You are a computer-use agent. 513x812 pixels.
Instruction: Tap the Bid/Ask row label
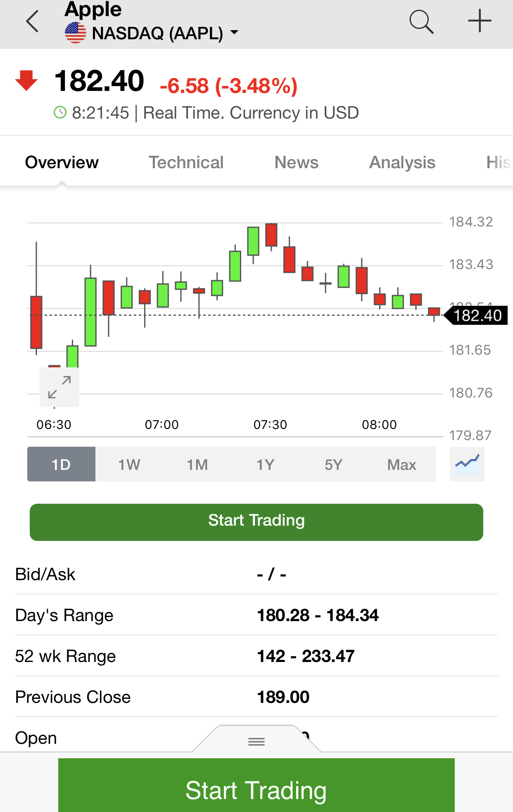coord(45,574)
